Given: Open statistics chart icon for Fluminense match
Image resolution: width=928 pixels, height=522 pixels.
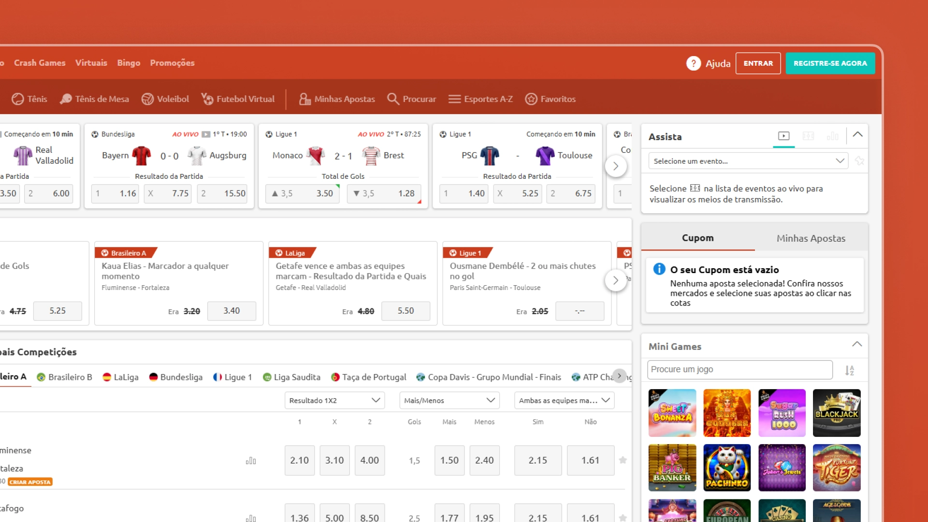Looking at the screenshot, I should [251, 461].
